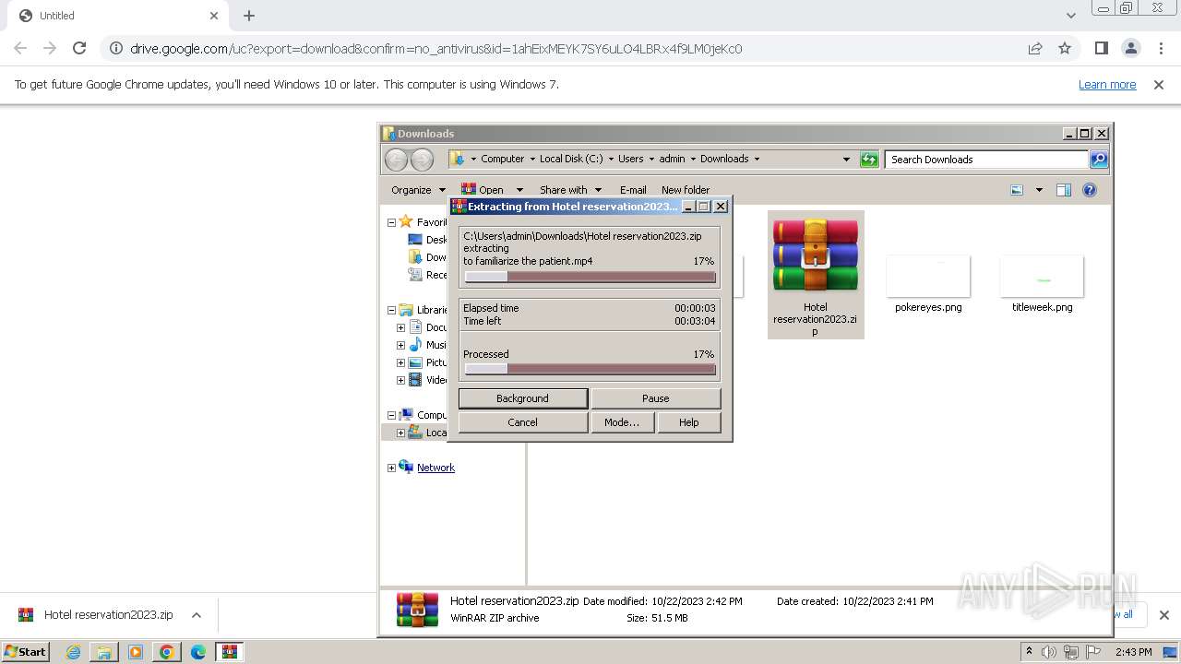Bookmark this page with the star icon
The image size is (1181, 664).
coord(1065,48)
